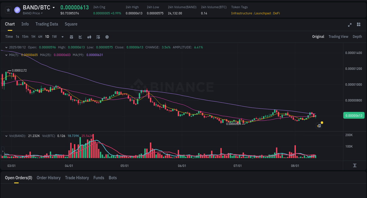
Task: Open the extra intervals dropdown arrow
Action: [x=62, y=37]
